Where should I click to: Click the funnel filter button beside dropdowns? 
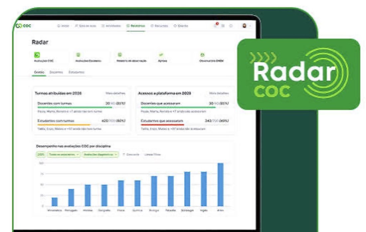point(131,154)
